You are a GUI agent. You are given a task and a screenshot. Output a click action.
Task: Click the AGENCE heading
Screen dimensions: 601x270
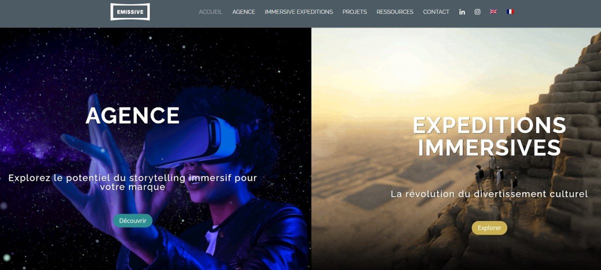point(133,115)
